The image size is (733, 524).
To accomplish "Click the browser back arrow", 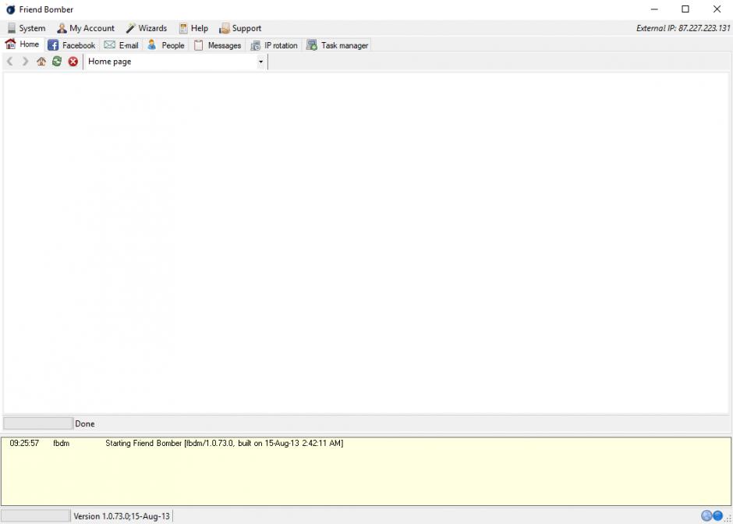I will click(x=10, y=62).
